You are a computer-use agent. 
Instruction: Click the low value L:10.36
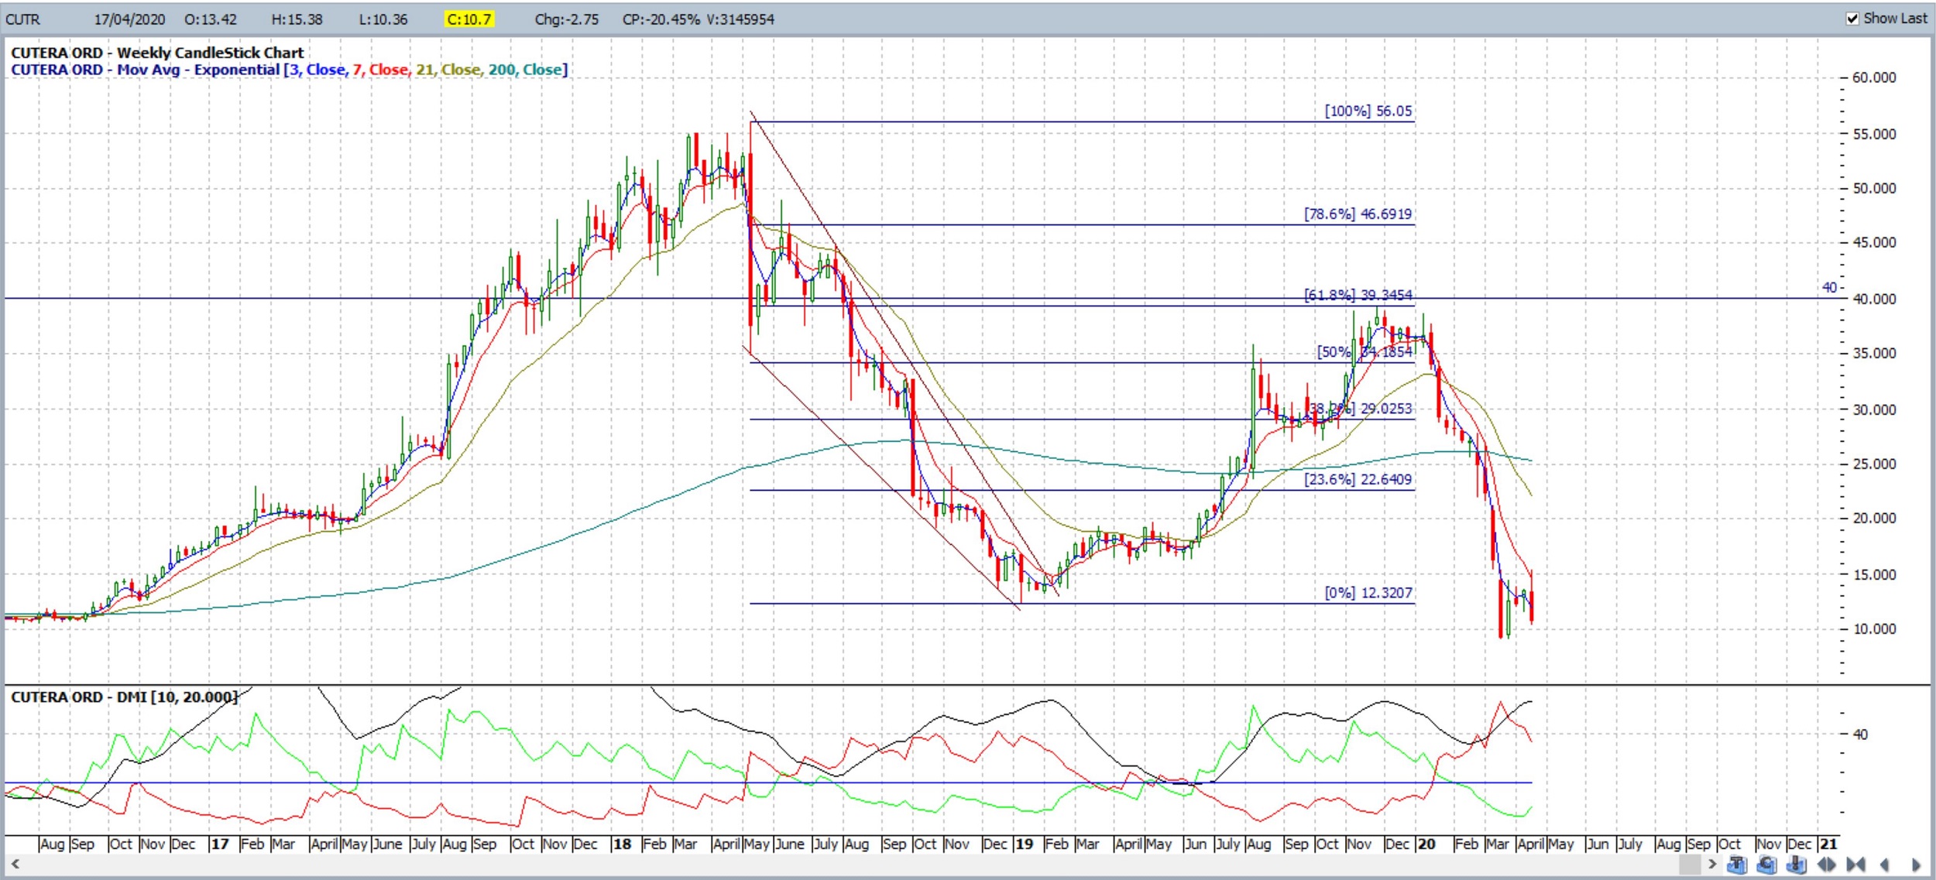coord(383,19)
